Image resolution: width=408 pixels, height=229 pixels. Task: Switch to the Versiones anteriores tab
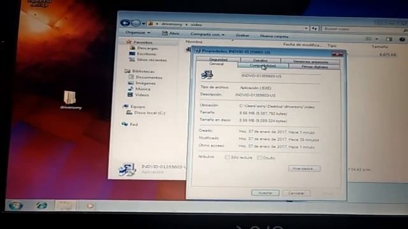[x=310, y=62]
